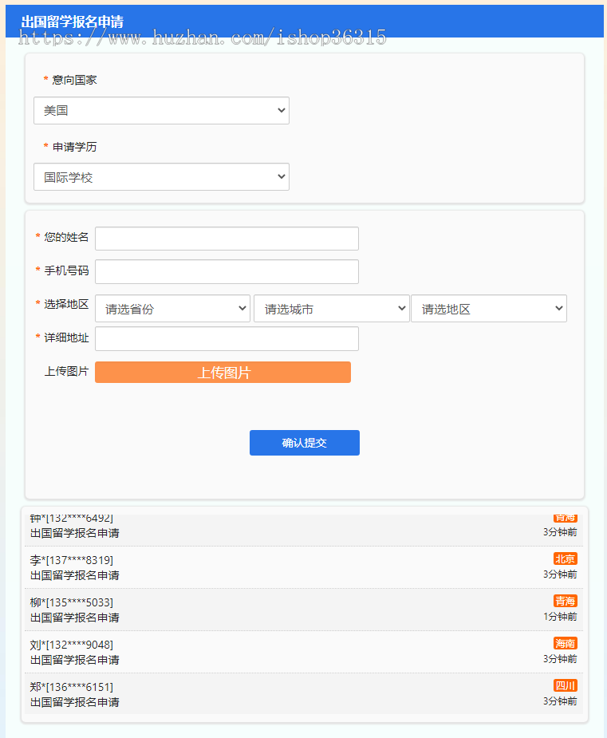Click 3分钟前 in the 李* row

560,574
